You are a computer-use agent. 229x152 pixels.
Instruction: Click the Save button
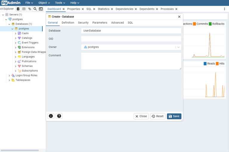[174, 116]
